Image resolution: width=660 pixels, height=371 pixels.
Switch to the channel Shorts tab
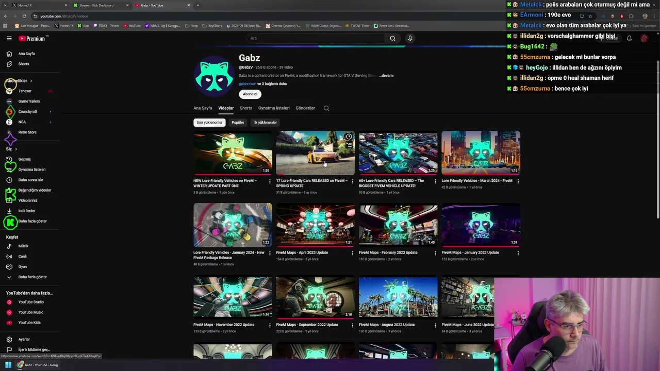pyautogui.click(x=246, y=108)
